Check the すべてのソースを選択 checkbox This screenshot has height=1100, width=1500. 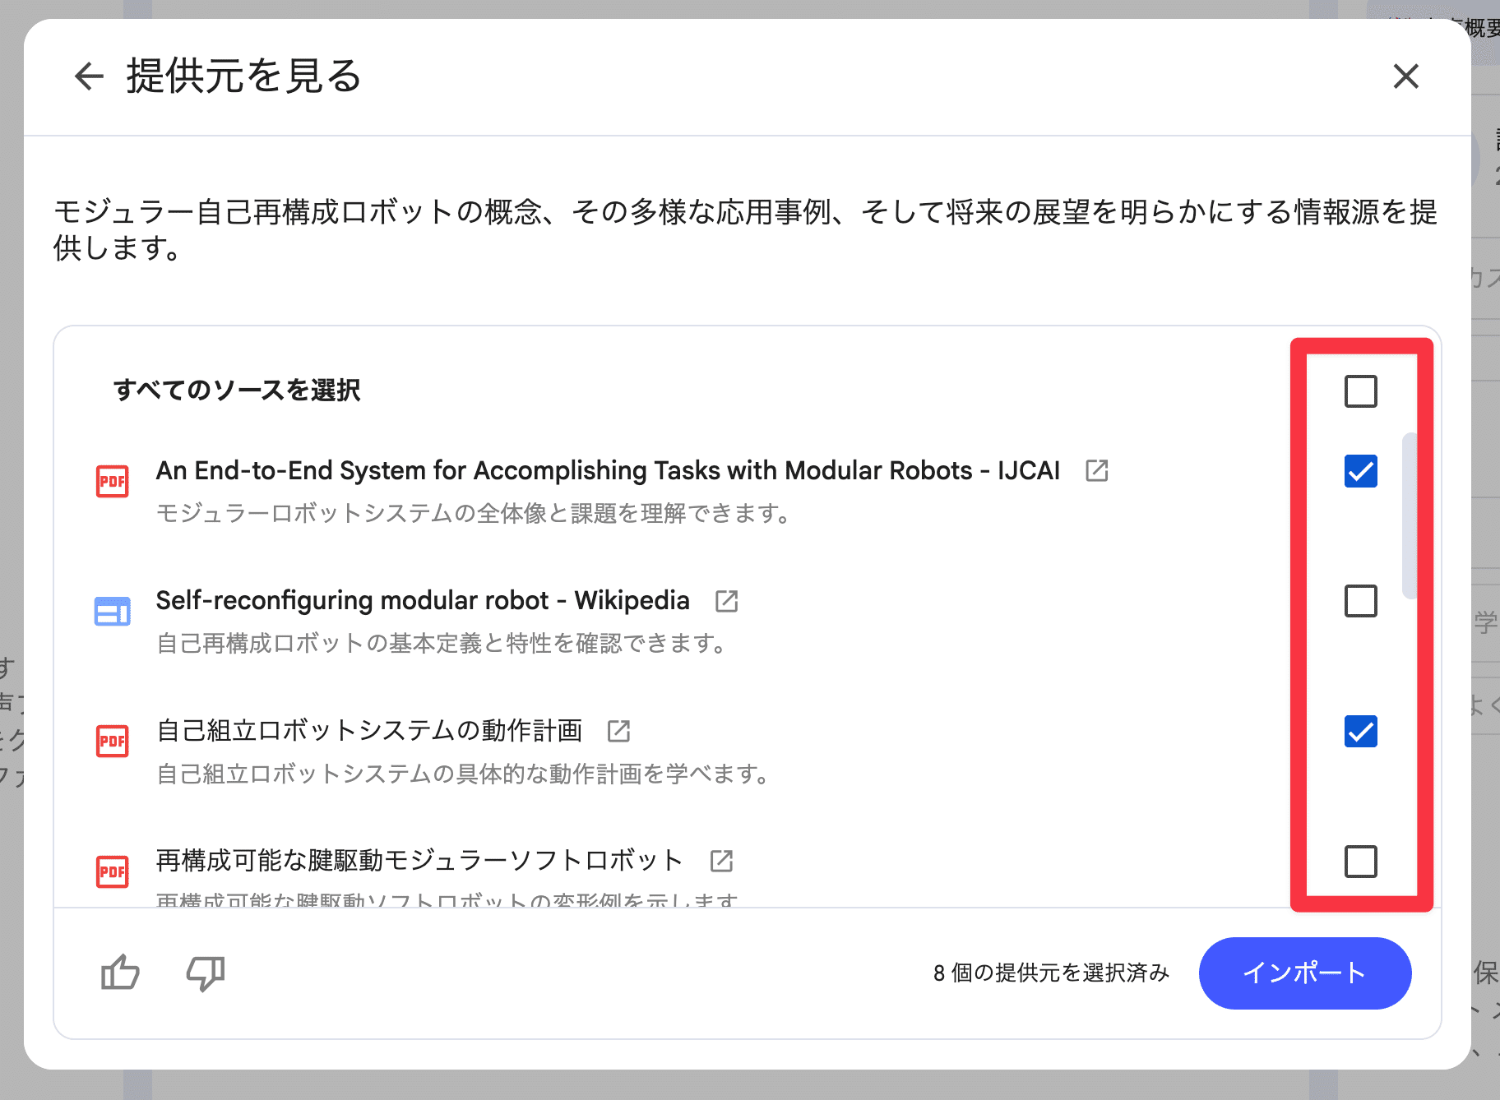[1360, 391]
